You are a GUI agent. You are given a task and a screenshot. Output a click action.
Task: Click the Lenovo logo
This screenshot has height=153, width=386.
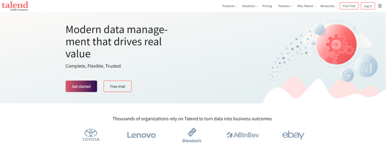(x=141, y=135)
